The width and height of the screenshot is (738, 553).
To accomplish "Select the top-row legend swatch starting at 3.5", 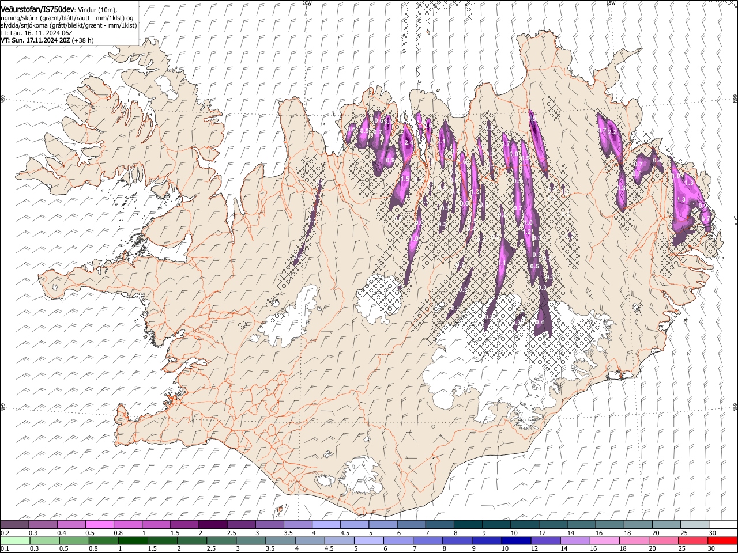I will [x=297, y=524].
